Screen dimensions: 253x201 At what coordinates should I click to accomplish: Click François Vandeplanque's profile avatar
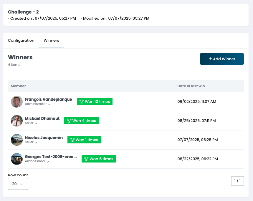tap(17, 102)
